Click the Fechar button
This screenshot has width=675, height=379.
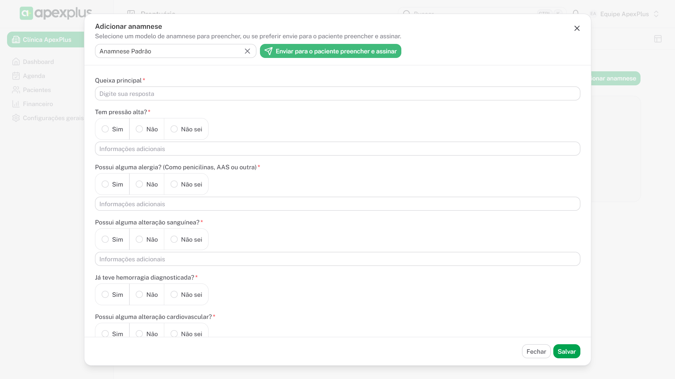tap(536, 352)
